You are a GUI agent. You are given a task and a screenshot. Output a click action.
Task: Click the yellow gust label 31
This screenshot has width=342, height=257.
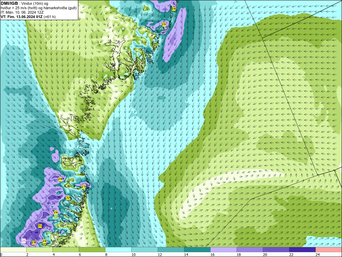coord(40,226)
